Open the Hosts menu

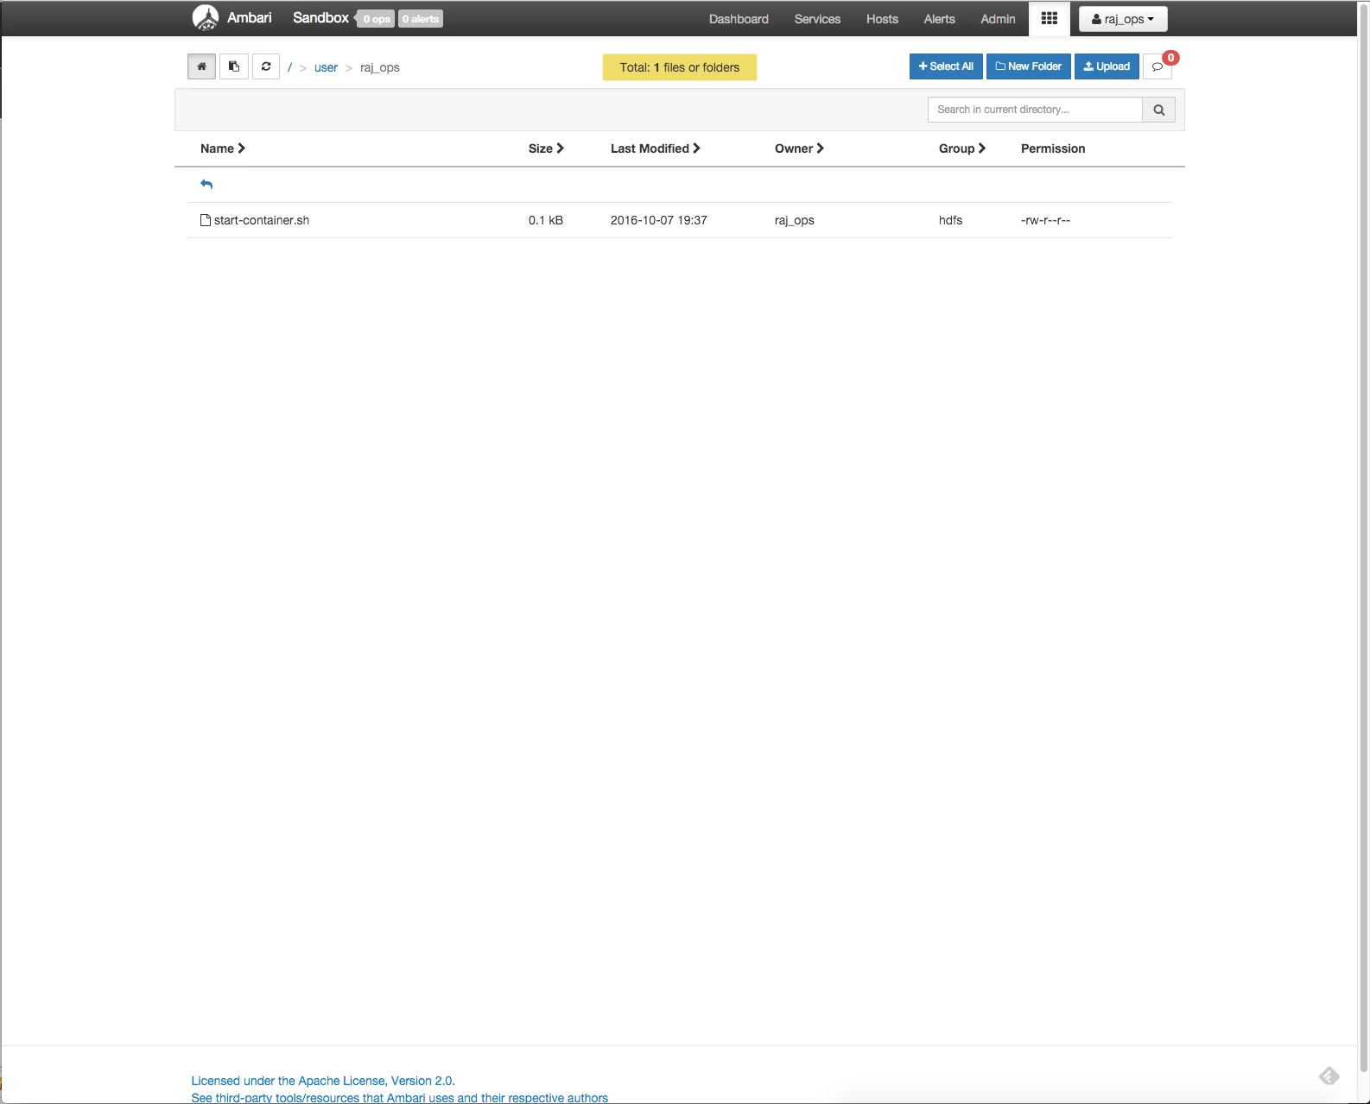point(882,19)
